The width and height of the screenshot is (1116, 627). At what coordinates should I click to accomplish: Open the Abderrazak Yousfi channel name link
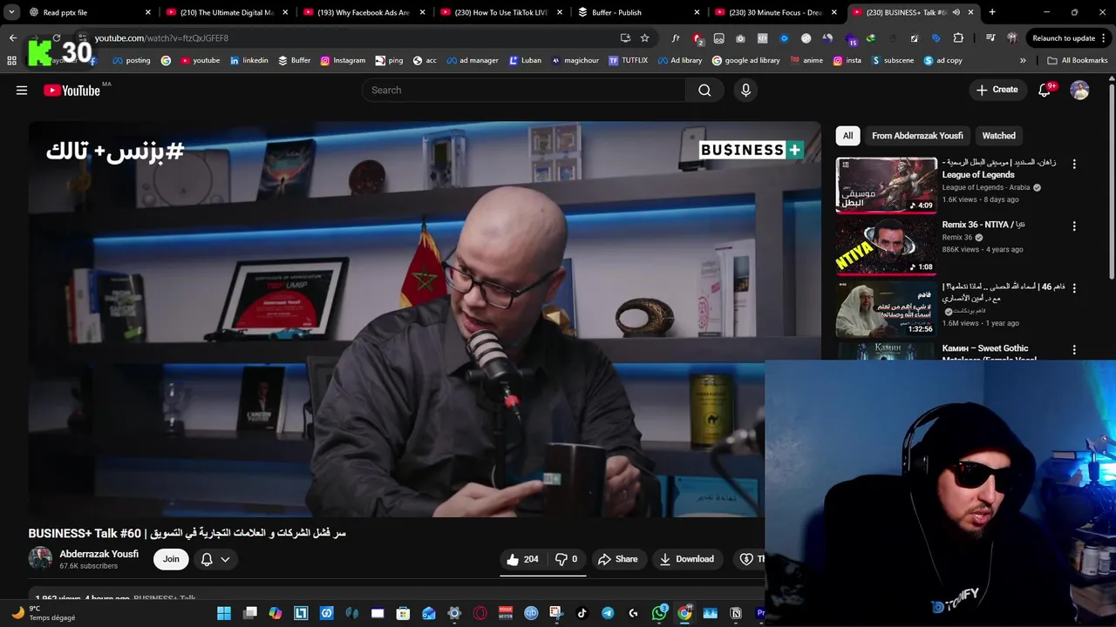point(99,554)
